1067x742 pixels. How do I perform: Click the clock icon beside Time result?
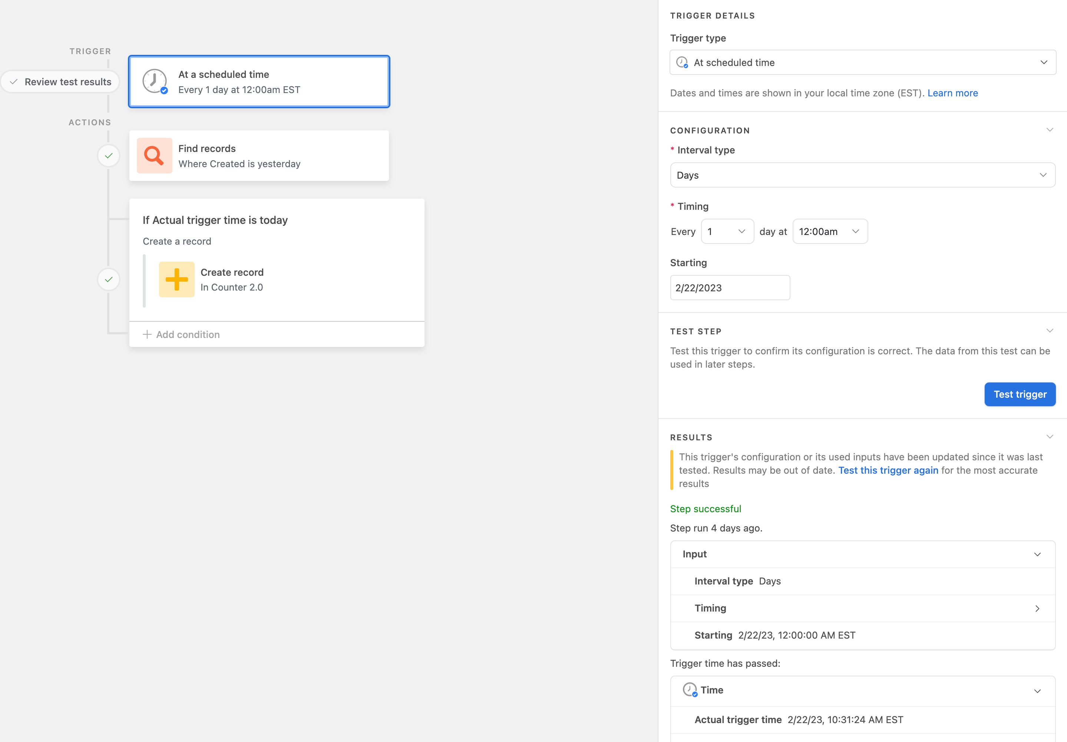[690, 689]
